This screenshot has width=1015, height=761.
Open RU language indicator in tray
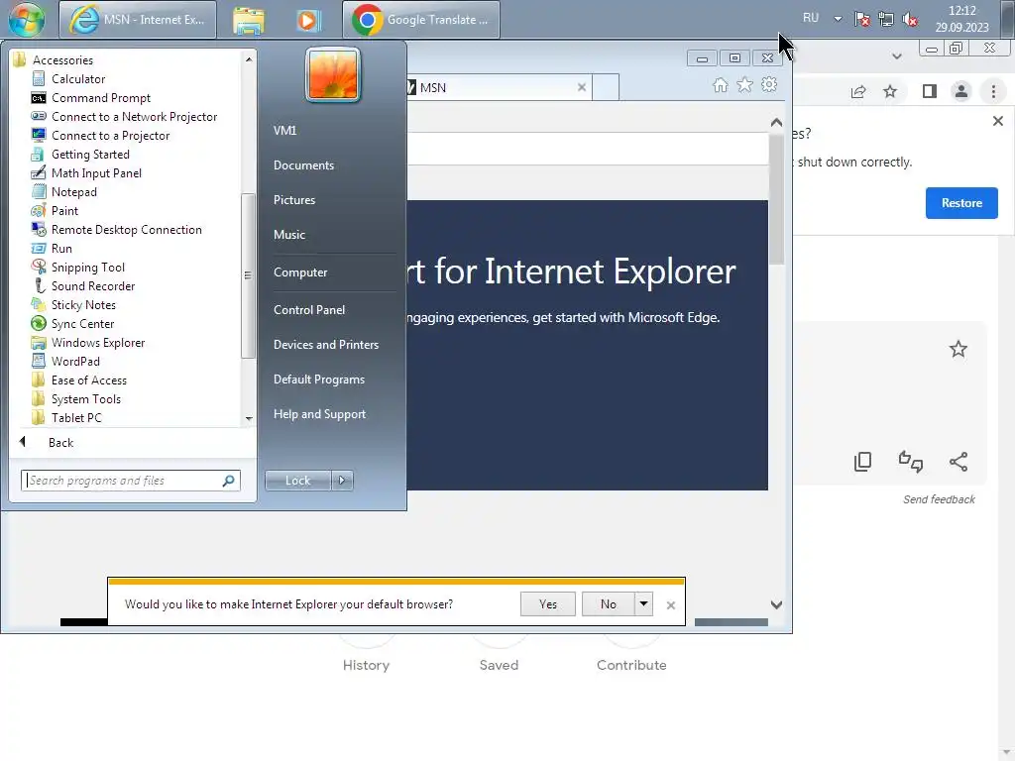(811, 18)
